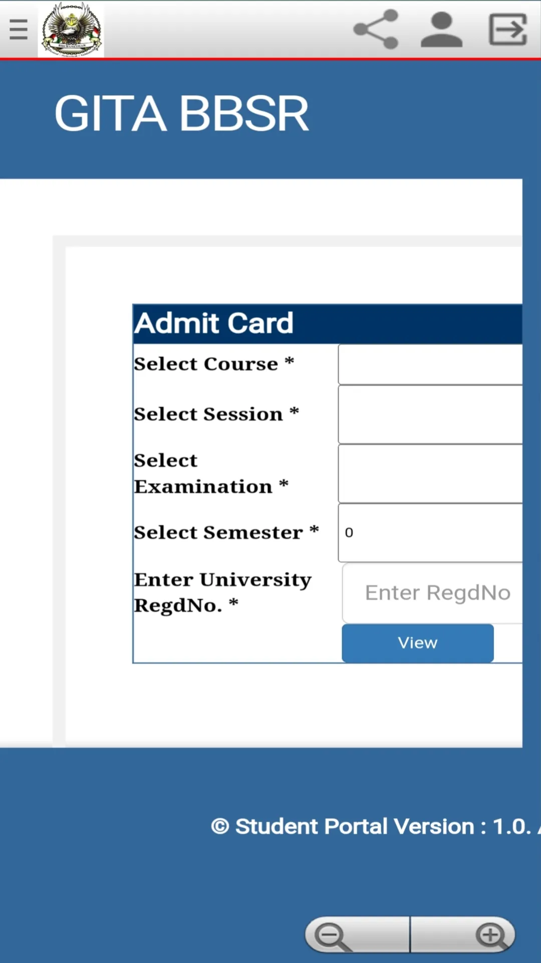Tap the zoom control bar divider

tap(410, 934)
